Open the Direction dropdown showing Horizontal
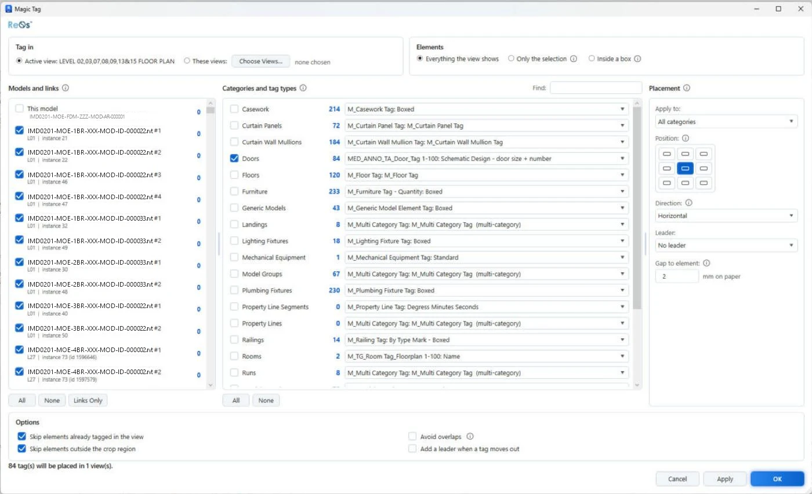The height and width of the screenshot is (494, 812). point(726,215)
